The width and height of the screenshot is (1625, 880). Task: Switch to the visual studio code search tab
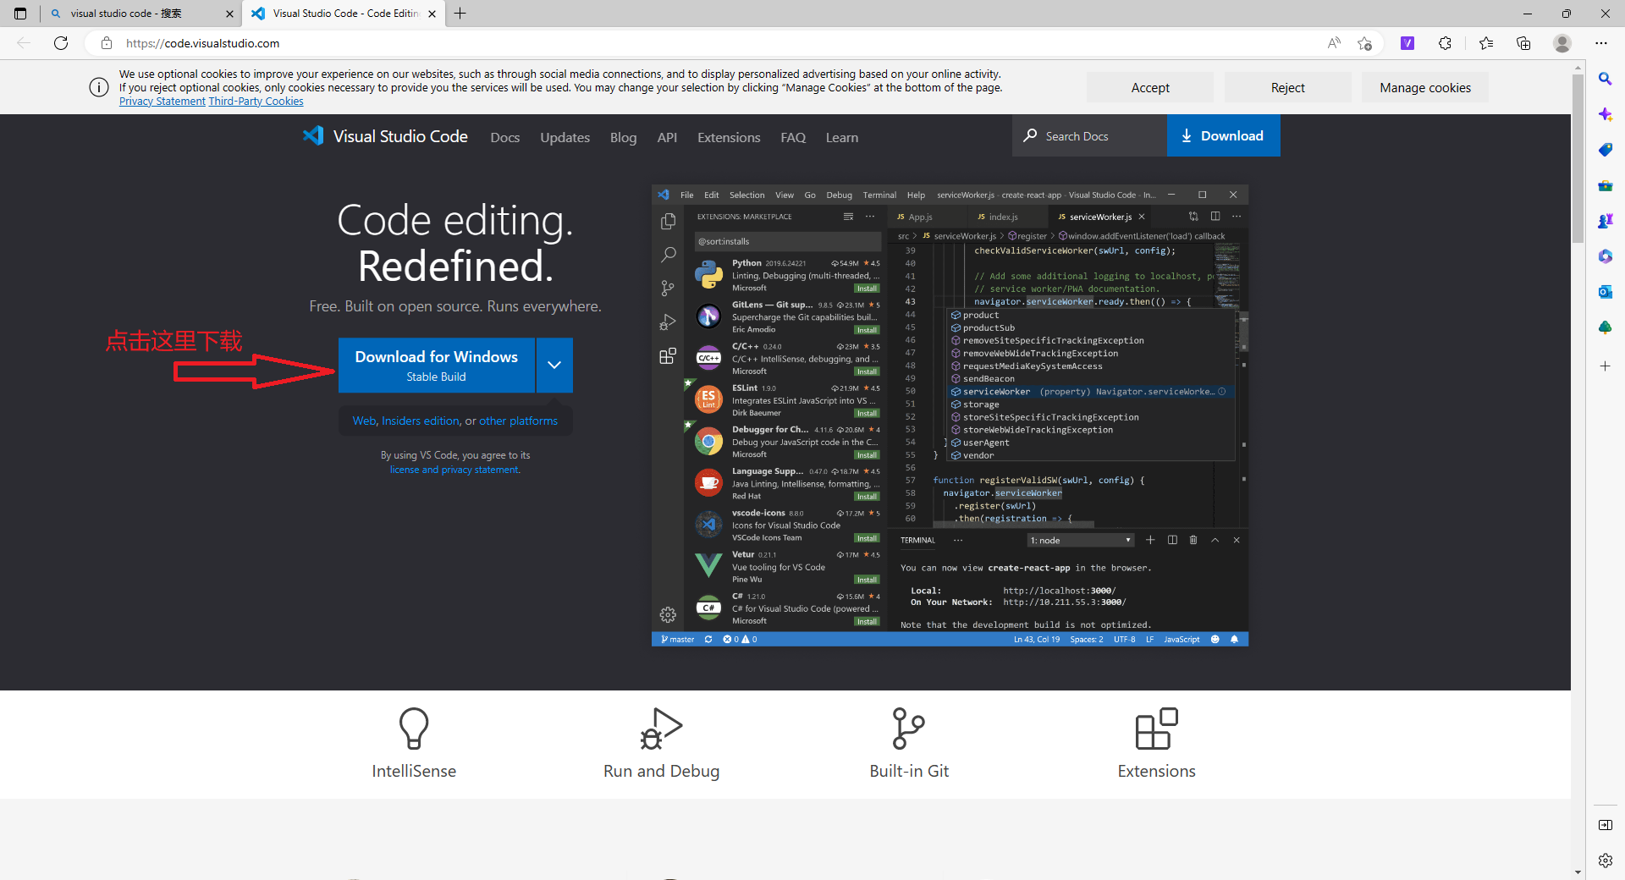tap(140, 14)
